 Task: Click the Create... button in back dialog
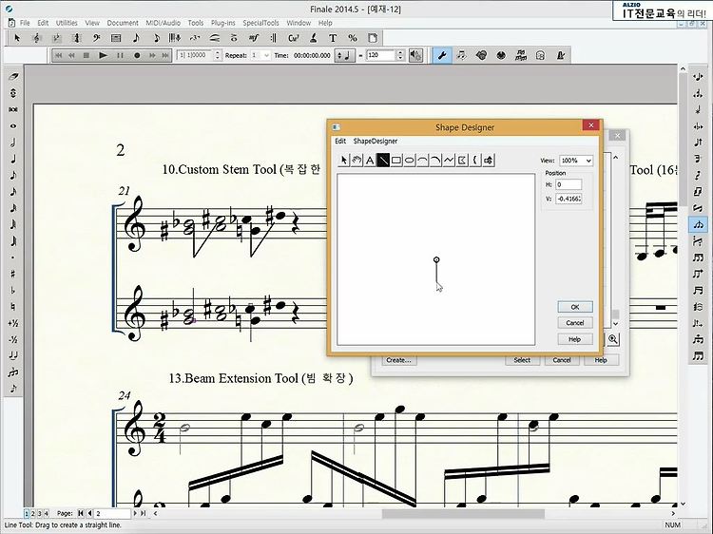click(x=398, y=360)
